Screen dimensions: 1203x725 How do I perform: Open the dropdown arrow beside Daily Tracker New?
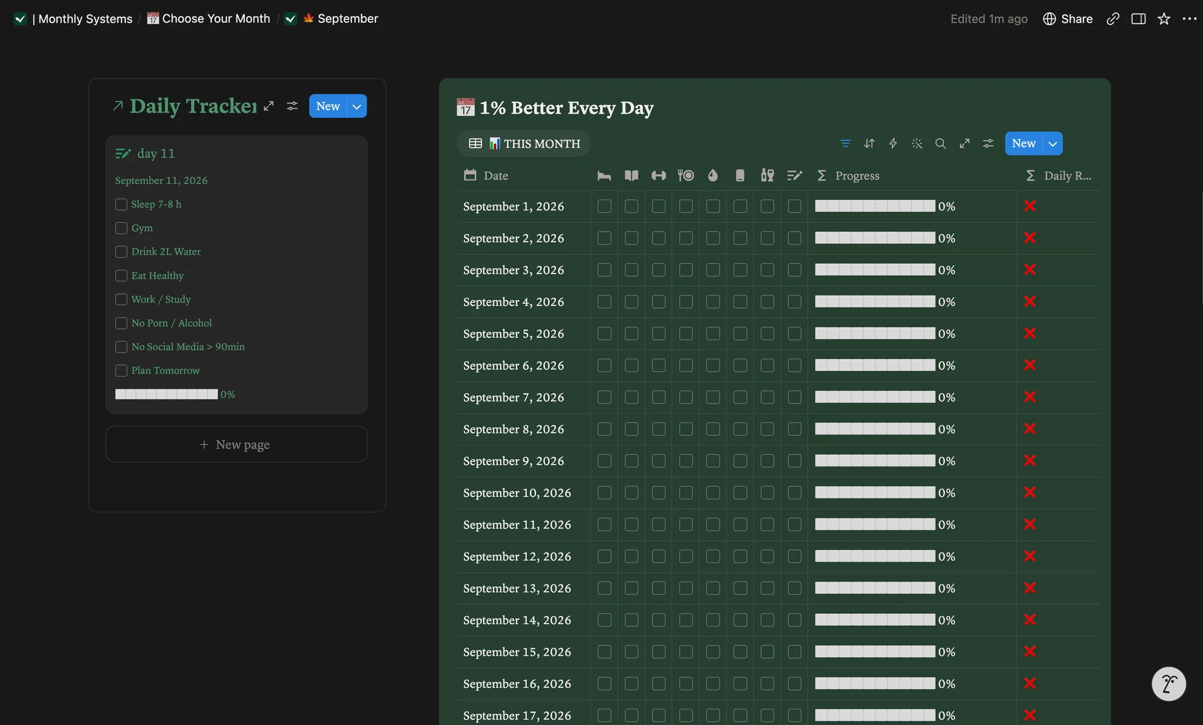tap(357, 106)
